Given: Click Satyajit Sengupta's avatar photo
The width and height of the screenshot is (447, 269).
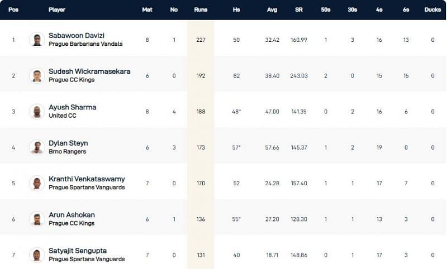Looking at the screenshot, I should coord(37,255).
